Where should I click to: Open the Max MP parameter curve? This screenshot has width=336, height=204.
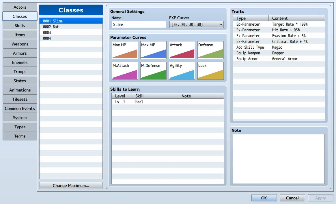153,50
